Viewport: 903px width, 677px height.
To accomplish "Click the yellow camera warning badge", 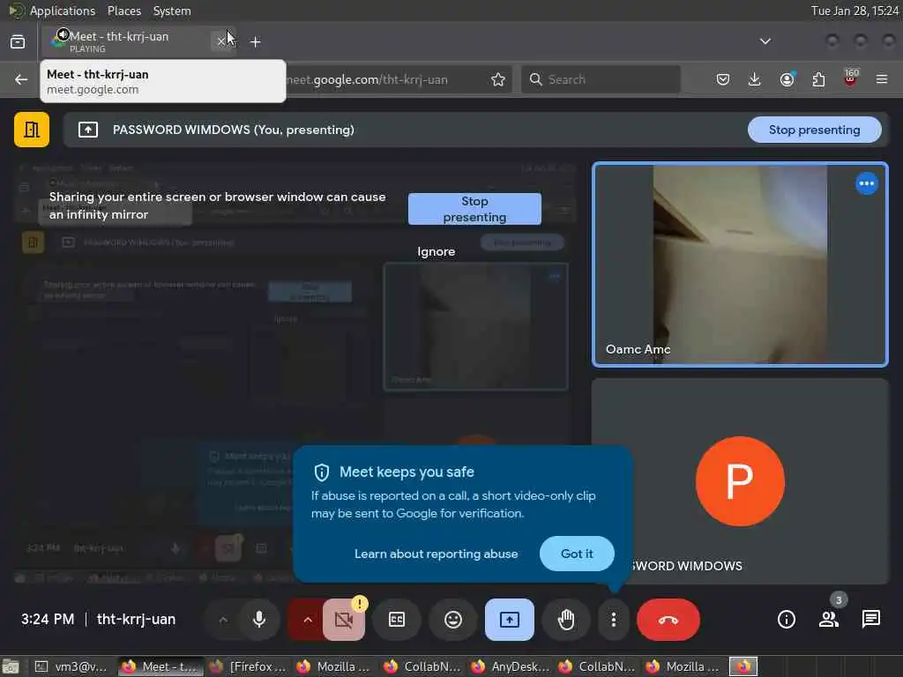I will tap(360, 603).
